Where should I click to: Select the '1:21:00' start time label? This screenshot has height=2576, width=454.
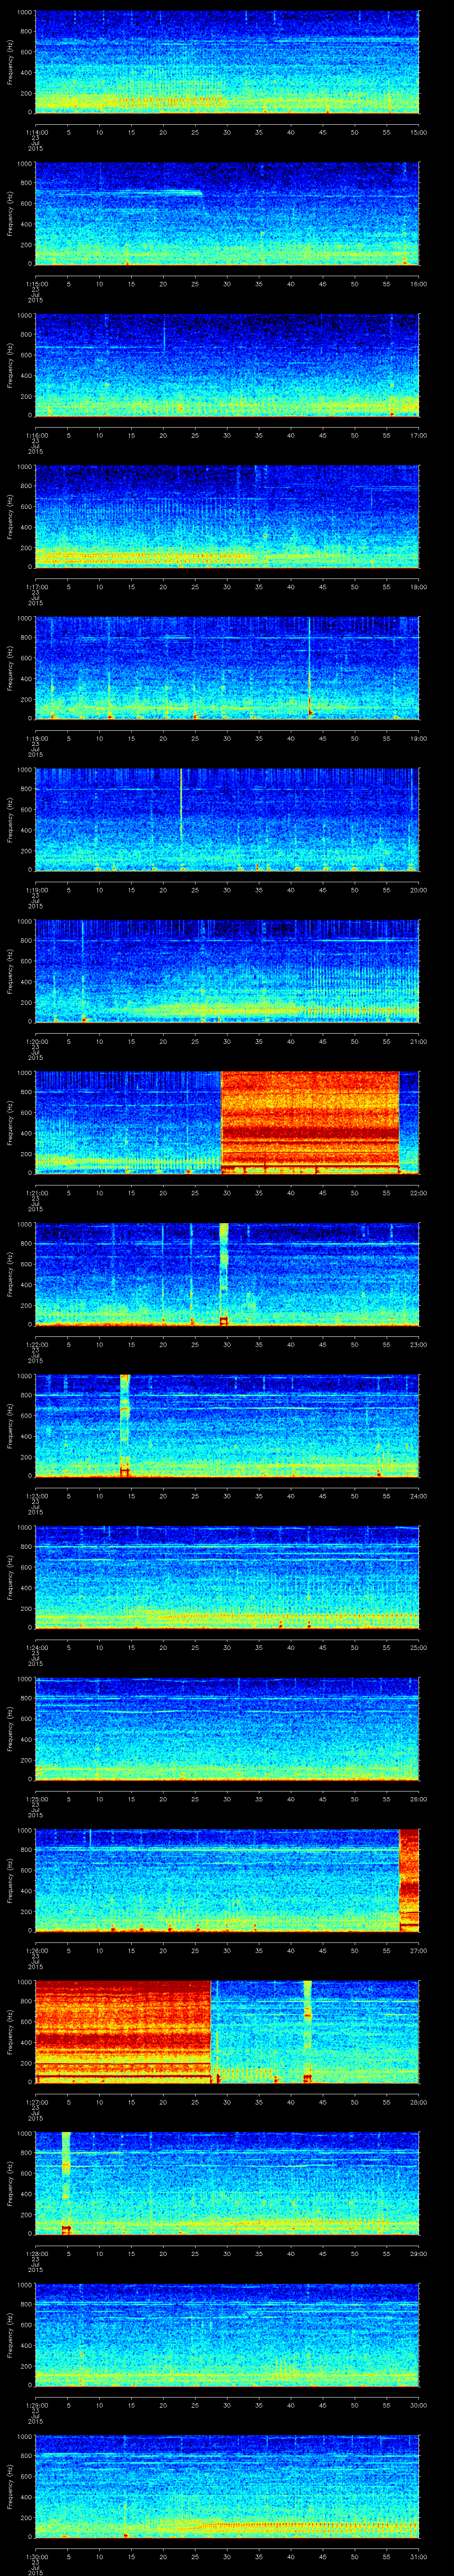[36, 1193]
